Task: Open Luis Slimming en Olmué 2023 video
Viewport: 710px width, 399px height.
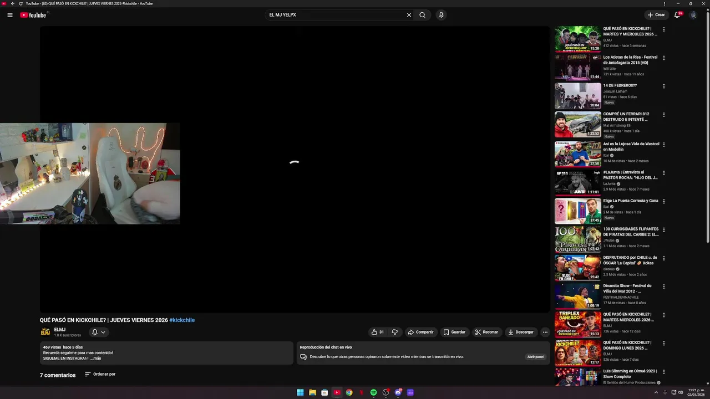Action: [630, 374]
